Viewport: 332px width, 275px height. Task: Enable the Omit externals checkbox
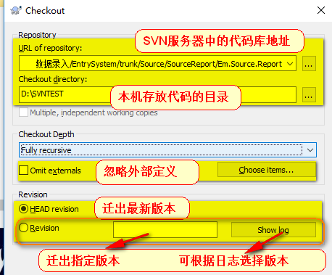point(23,170)
